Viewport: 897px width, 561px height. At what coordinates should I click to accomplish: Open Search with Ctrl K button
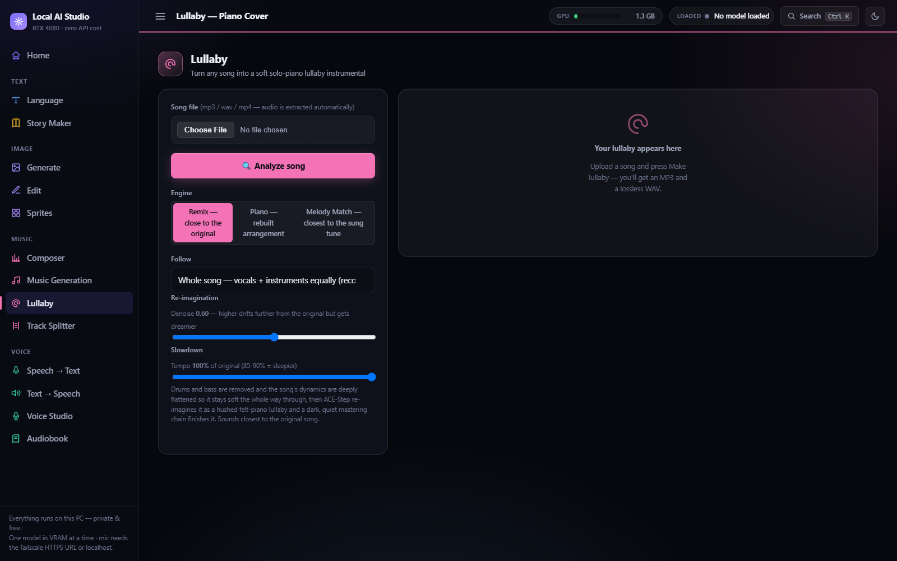click(819, 16)
